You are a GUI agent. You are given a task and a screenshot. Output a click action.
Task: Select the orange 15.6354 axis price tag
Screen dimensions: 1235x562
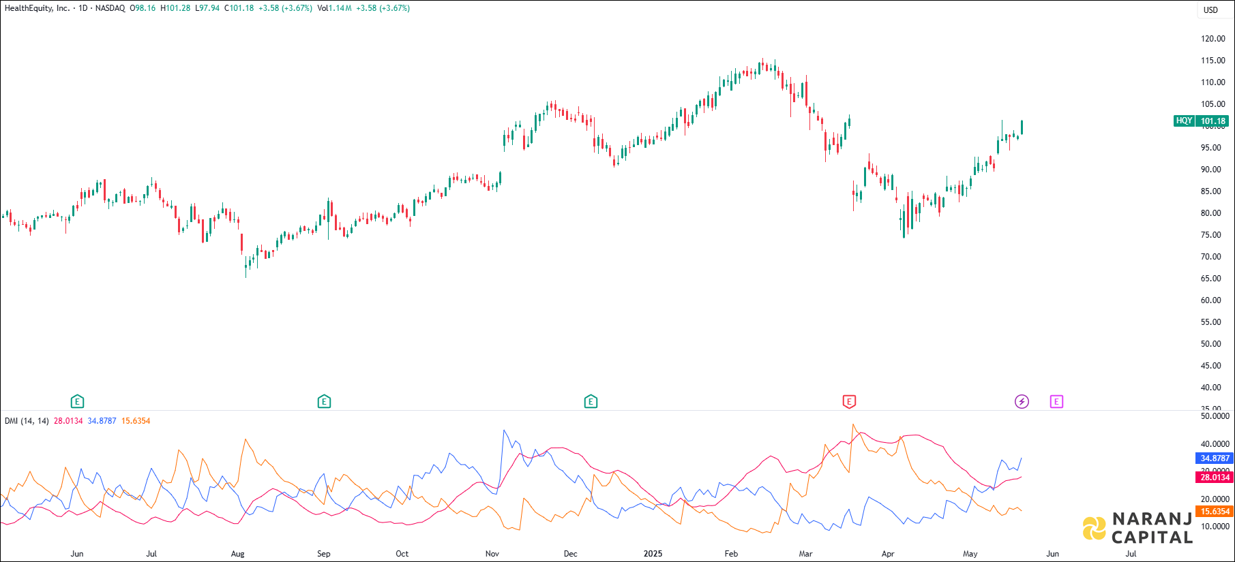(1215, 512)
